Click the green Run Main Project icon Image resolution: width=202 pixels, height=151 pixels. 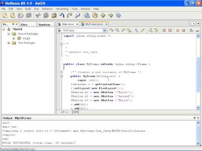[x=103, y=16]
